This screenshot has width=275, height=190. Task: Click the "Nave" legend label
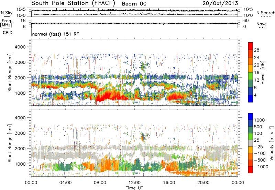click(262, 24)
